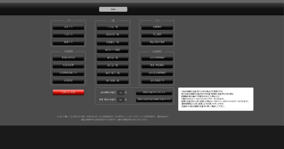Show 貸付金一覧 list
The height and width of the screenshot is (149, 284).
[x=113, y=58]
